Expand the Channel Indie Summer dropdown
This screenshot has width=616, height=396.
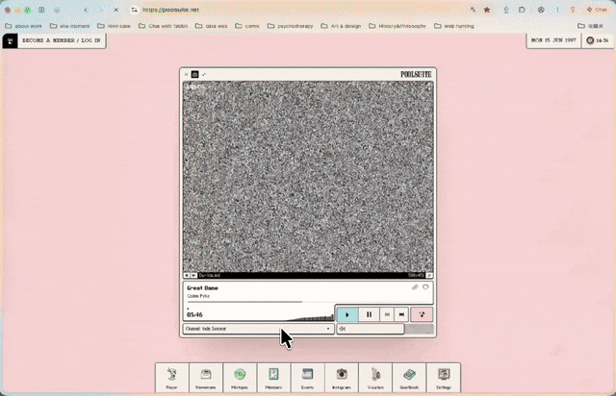259,329
